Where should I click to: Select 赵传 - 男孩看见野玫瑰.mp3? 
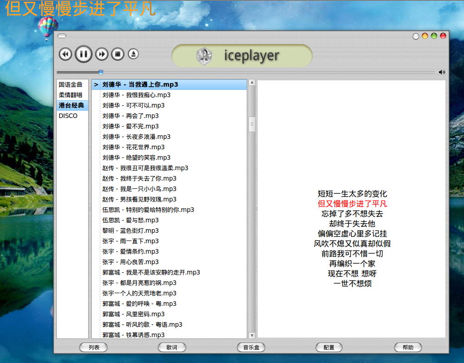(x=169, y=199)
